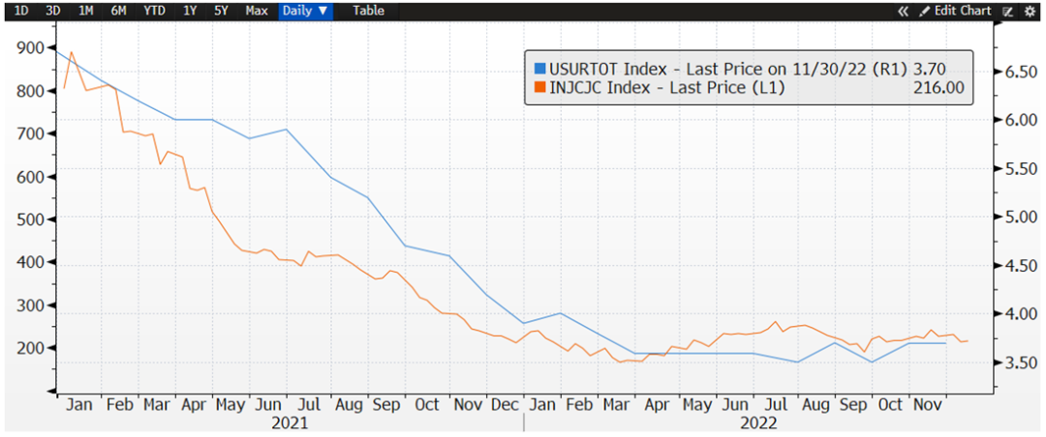Open the annotate chart icon
This screenshot has width=1046, height=437.
[x=1007, y=11]
